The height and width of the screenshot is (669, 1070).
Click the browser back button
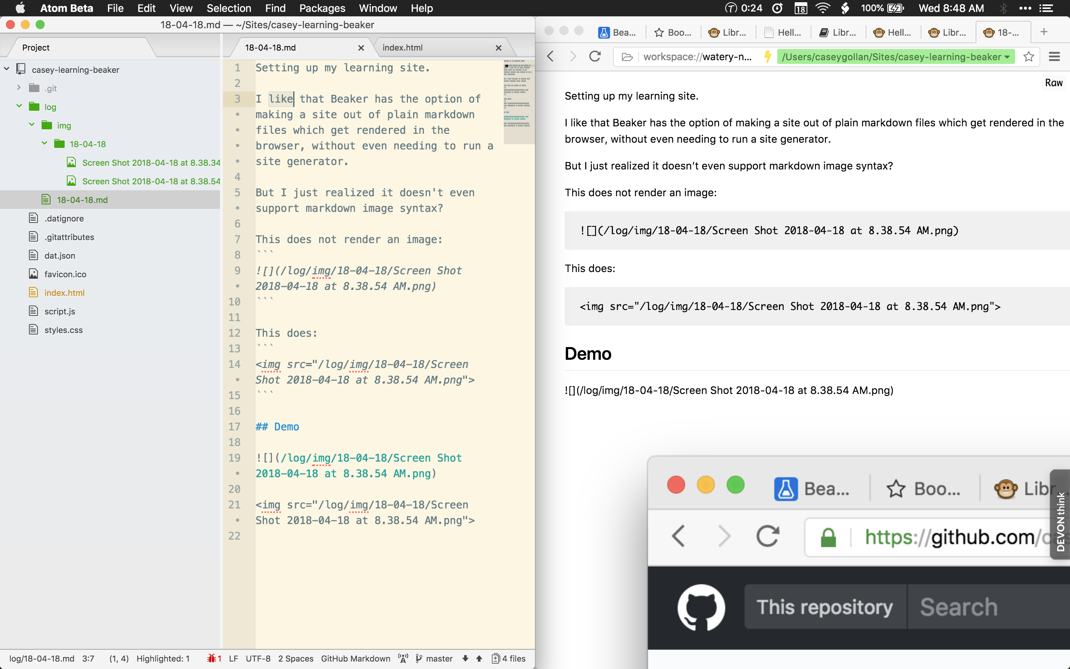[x=551, y=56]
